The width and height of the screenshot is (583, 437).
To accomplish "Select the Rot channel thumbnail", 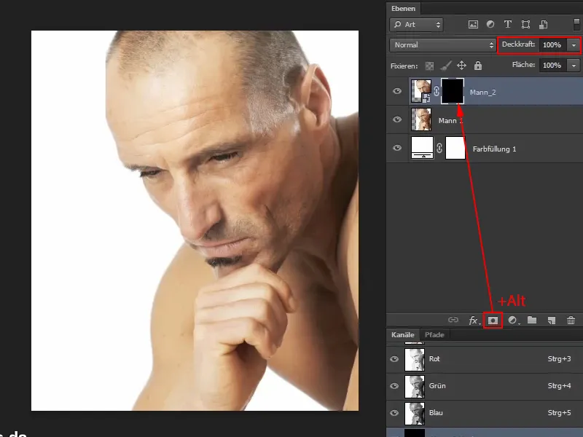I will (x=415, y=359).
